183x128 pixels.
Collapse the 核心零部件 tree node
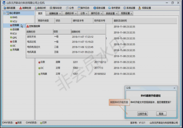[x=4, y=13]
